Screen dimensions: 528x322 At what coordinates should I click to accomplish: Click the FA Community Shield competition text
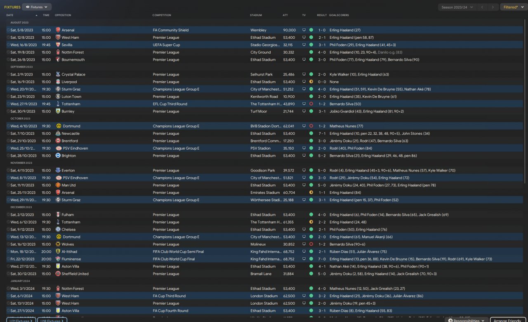coord(171,30)
